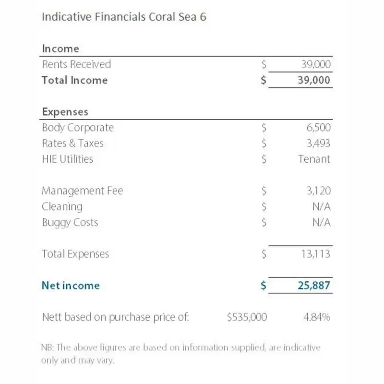Select the 4.84% nett return figure

(x=317, y=317)
